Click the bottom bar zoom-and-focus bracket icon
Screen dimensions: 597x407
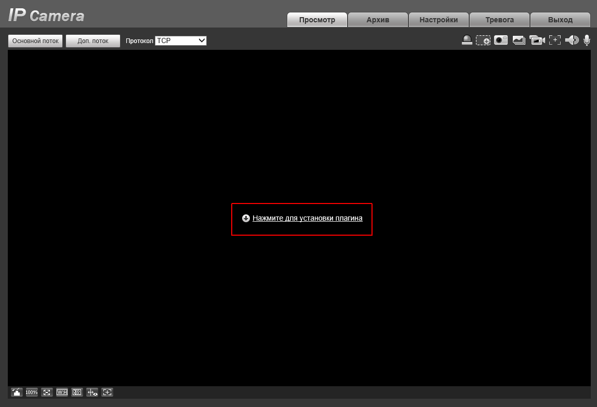[x=108, y=392]
